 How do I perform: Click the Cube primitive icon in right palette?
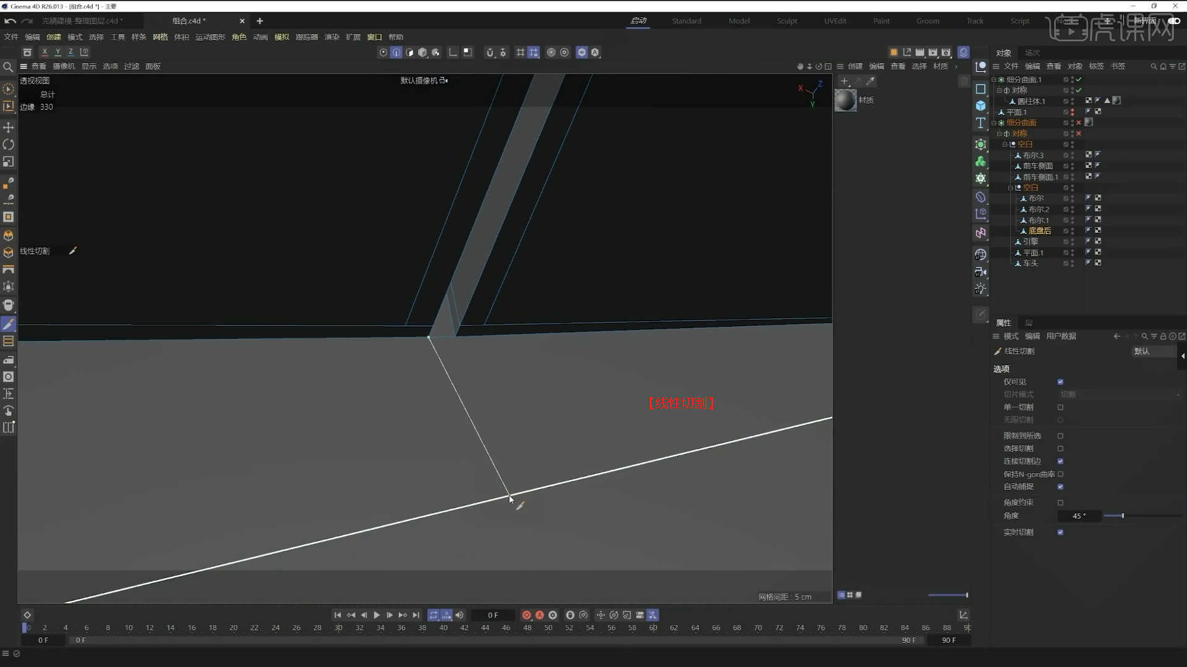point(981,106)
